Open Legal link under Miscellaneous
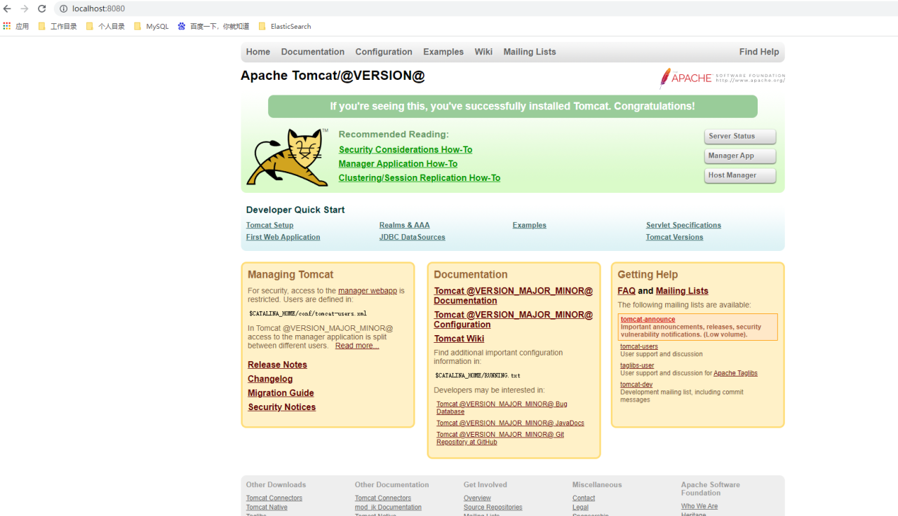The height and width of the screenshot is (516, 898). coord(580,507)
